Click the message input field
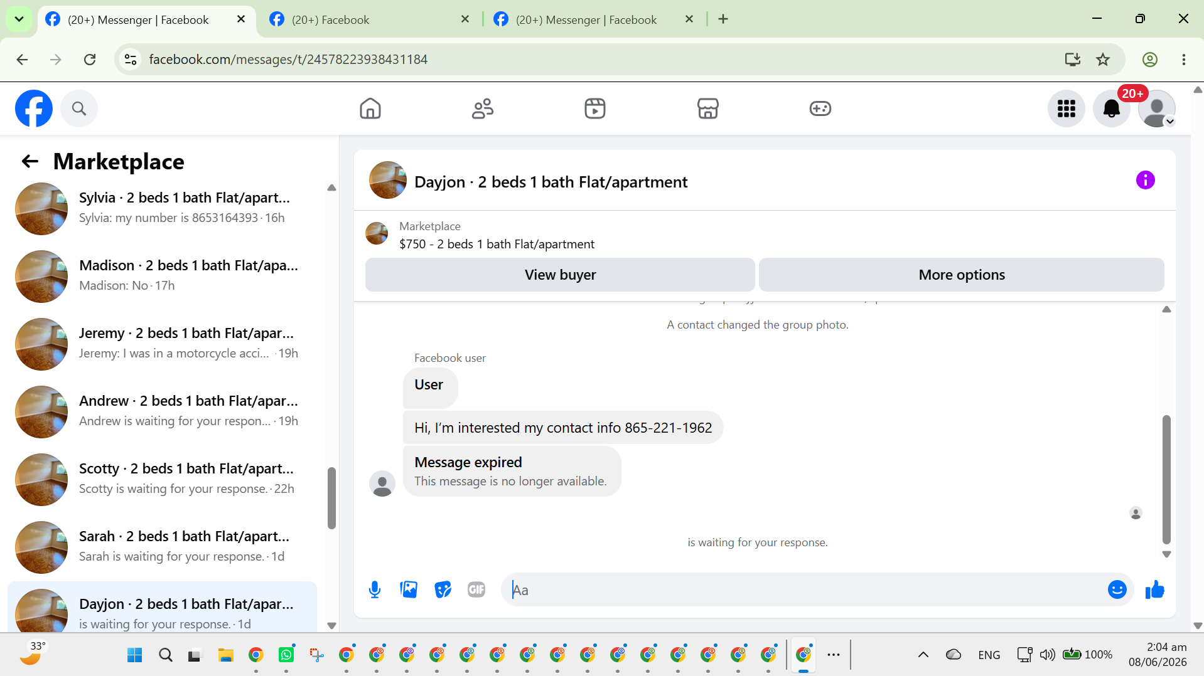Image resolution: width=1204 pixels, height=676 pixels. click(804, 589)
